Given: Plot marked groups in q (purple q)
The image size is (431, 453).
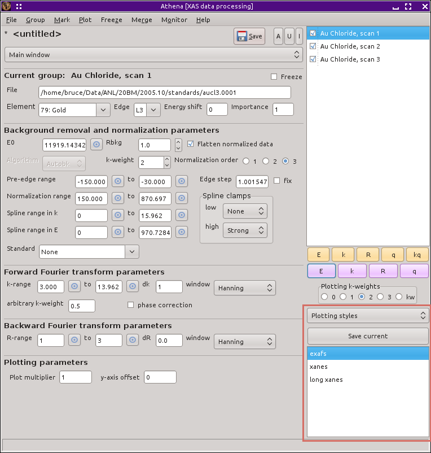Looking at the screenshot, I should (414, 271).
